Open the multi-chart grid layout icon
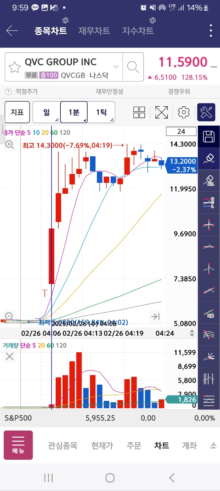The image size is (220, 491). (139, 112)
